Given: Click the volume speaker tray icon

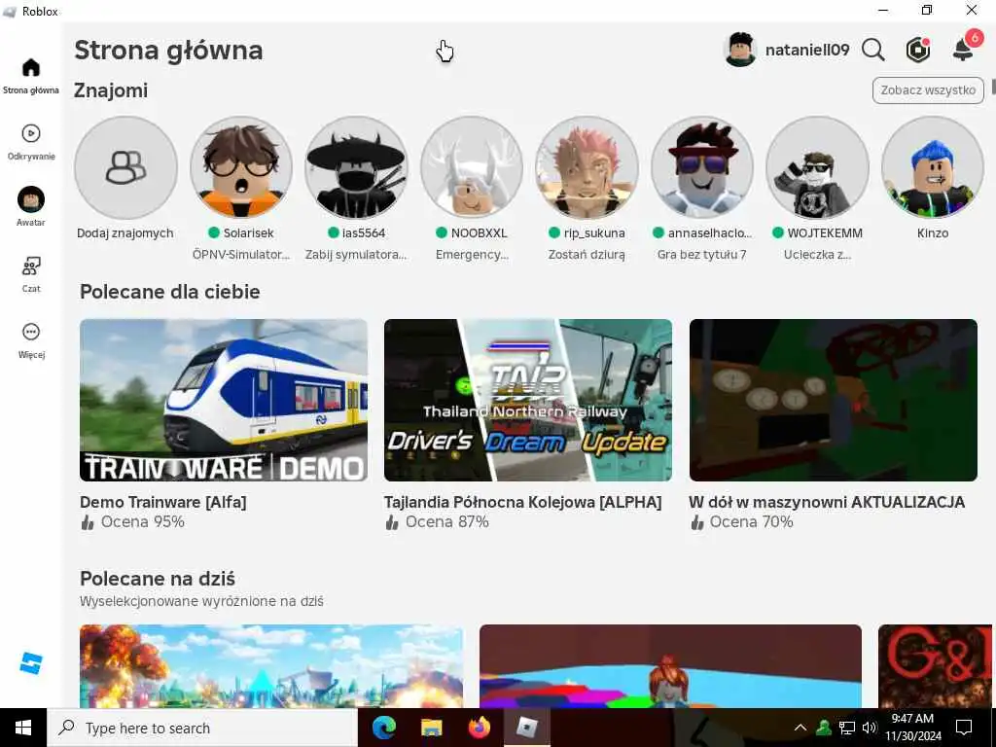Looking at the screenshot, I should click(x=870, y=728).
